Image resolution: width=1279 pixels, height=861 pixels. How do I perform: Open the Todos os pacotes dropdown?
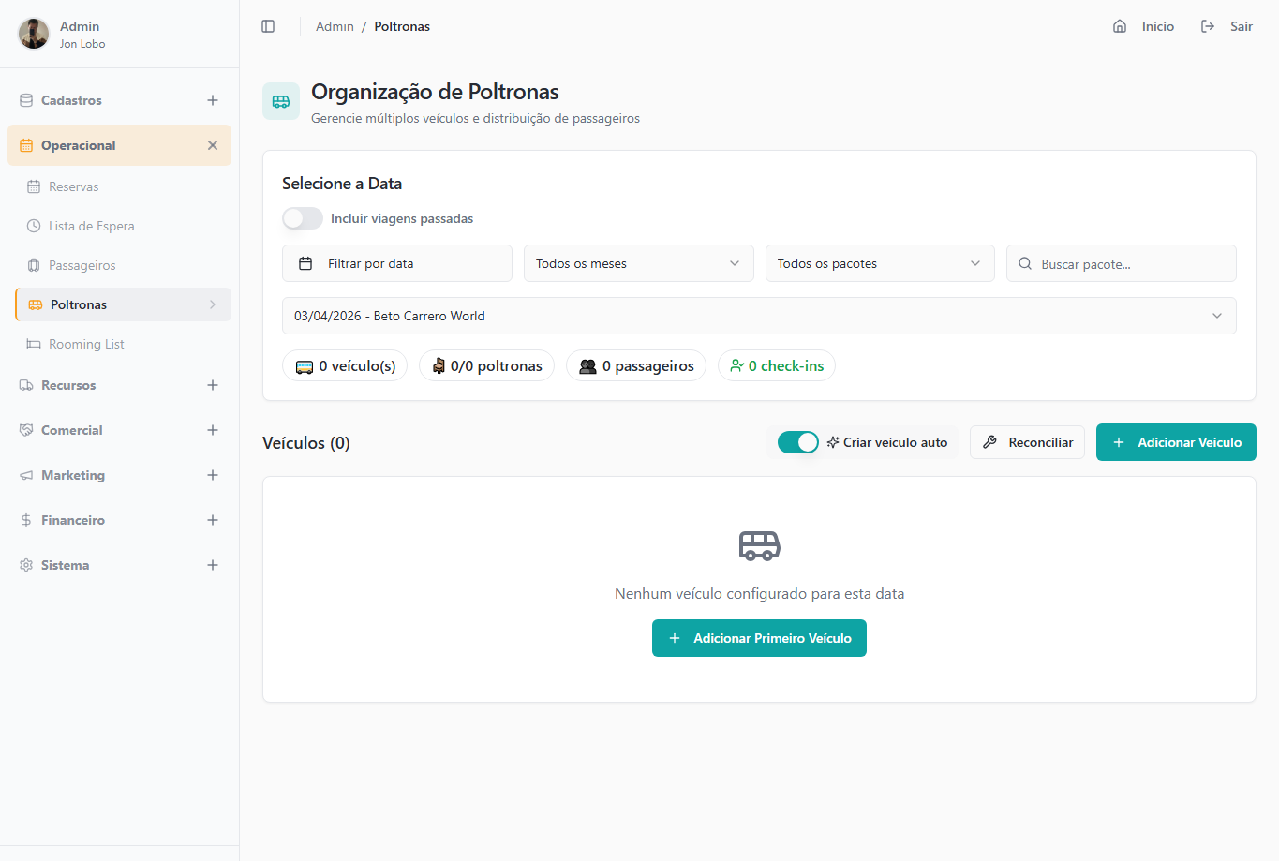coord(879,263)
